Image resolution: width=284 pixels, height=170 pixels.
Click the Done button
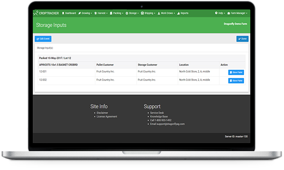point(242,39)
